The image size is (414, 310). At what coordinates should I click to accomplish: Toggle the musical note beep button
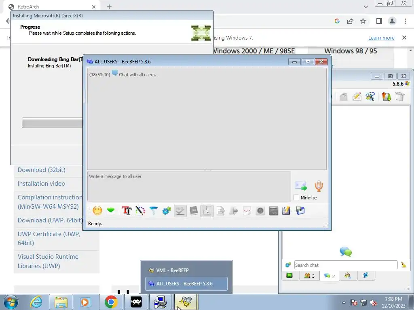click(x=207, y=211)
